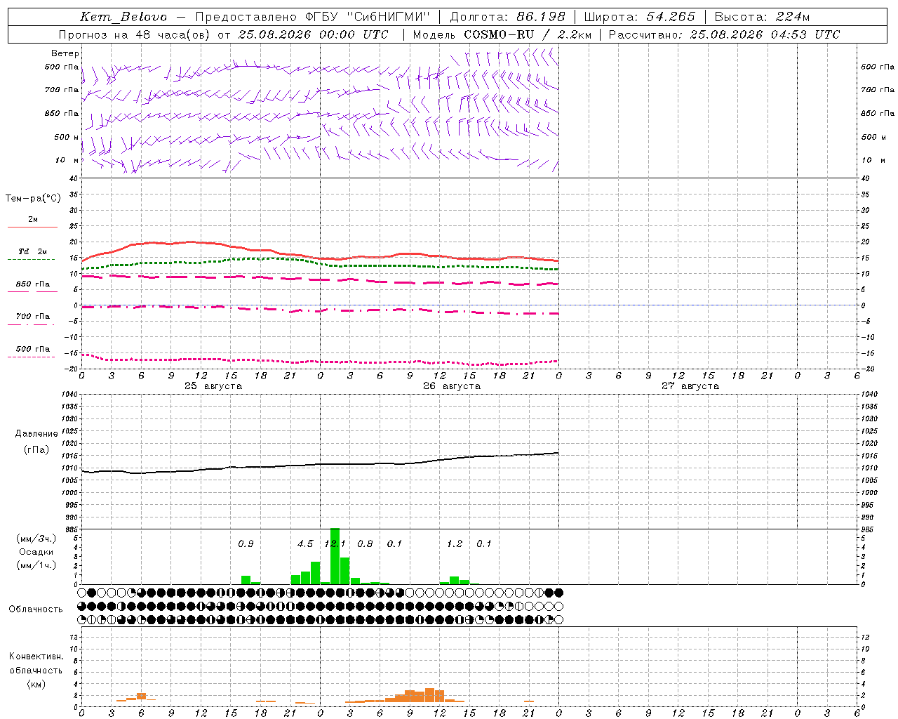Click the tallest green precipitation bar

point(335,556)
